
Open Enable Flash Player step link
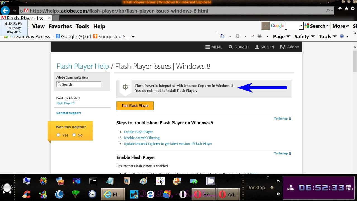tap(138, 132)
